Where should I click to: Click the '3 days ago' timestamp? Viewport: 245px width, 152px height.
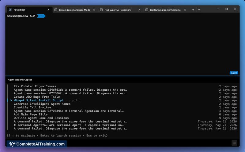coord(228,111)
